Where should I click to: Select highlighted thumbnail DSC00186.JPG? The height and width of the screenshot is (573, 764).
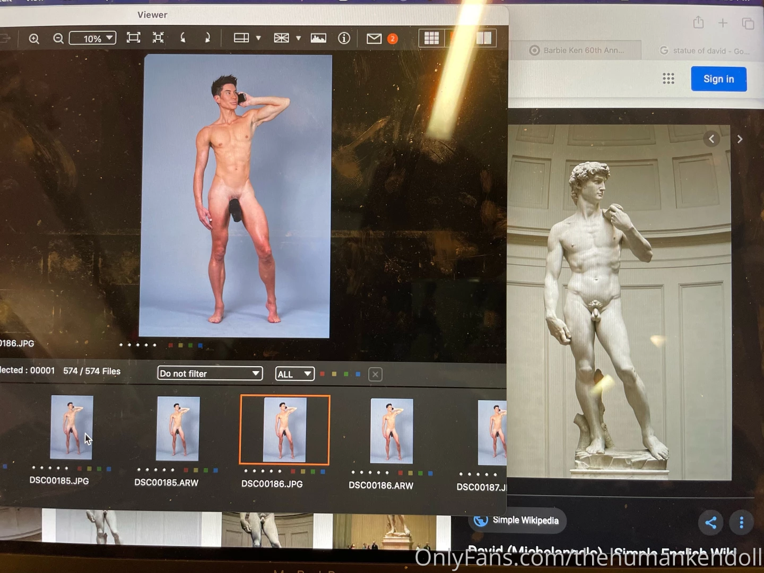(285, 430)
